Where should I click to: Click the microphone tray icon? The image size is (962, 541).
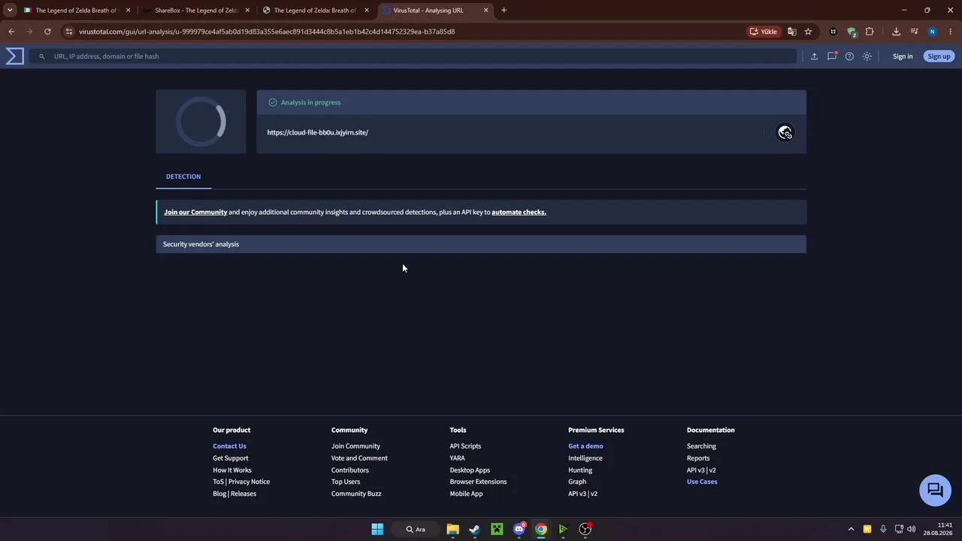pos(883,529)
